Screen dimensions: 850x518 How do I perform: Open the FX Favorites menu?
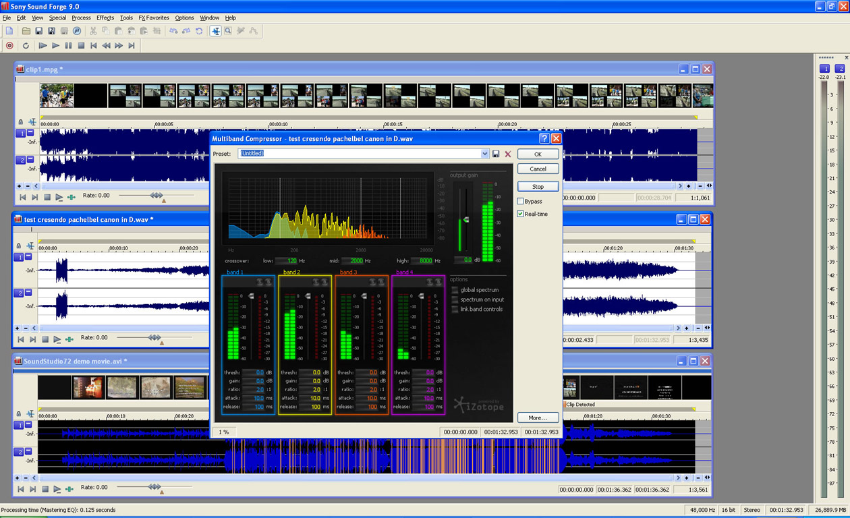point(154,18)
